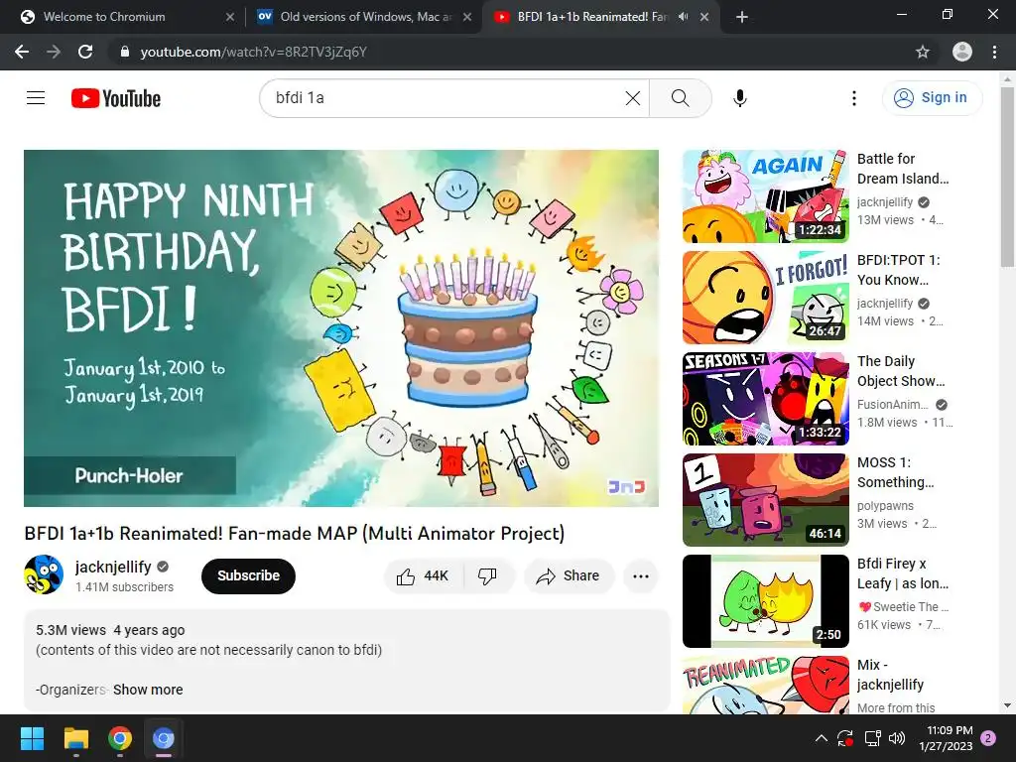Close the Welcome to Chromium tab
The height and width of the screenshot is (762, 1016).
(x=230, y=17)
